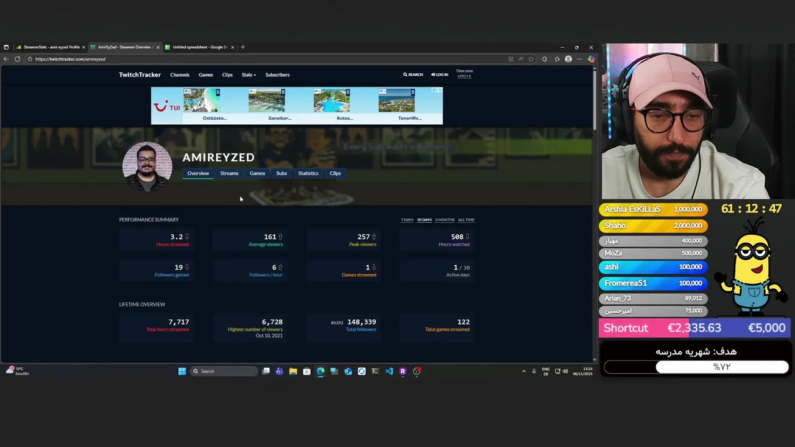
Task: Click the Log In button
Action: click(440, 74)
